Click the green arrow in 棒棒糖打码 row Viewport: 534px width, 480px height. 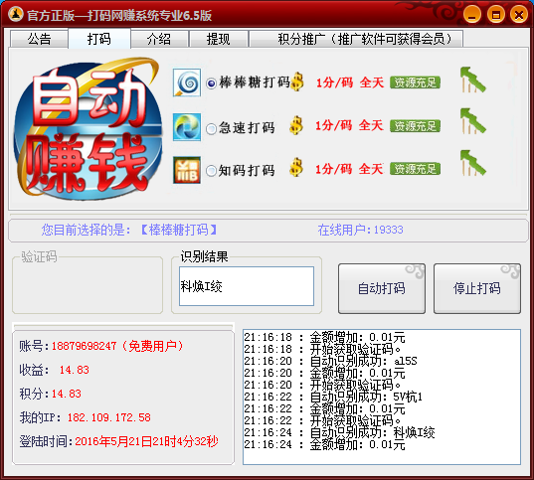point(472,80)
